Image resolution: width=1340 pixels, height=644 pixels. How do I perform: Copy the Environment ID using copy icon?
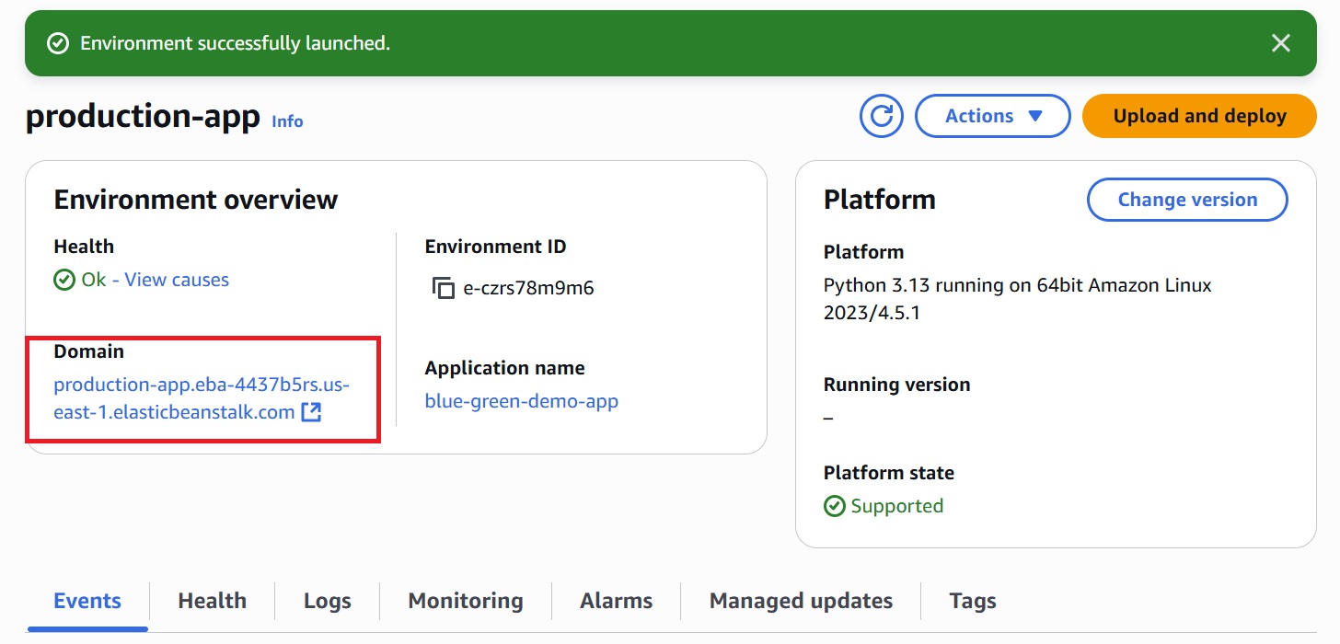pos(444,288)
